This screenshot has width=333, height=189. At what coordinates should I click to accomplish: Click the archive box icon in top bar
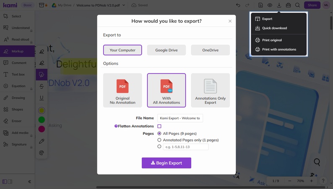pyautogui.click(x=42, y=5)
